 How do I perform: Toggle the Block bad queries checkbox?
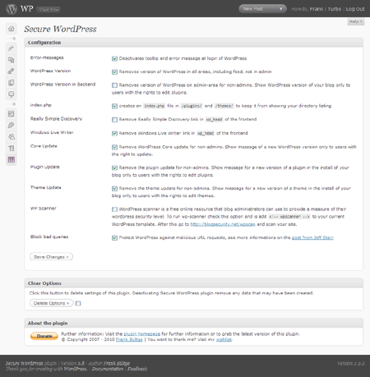pyautogui.click(x=114, y=238)
